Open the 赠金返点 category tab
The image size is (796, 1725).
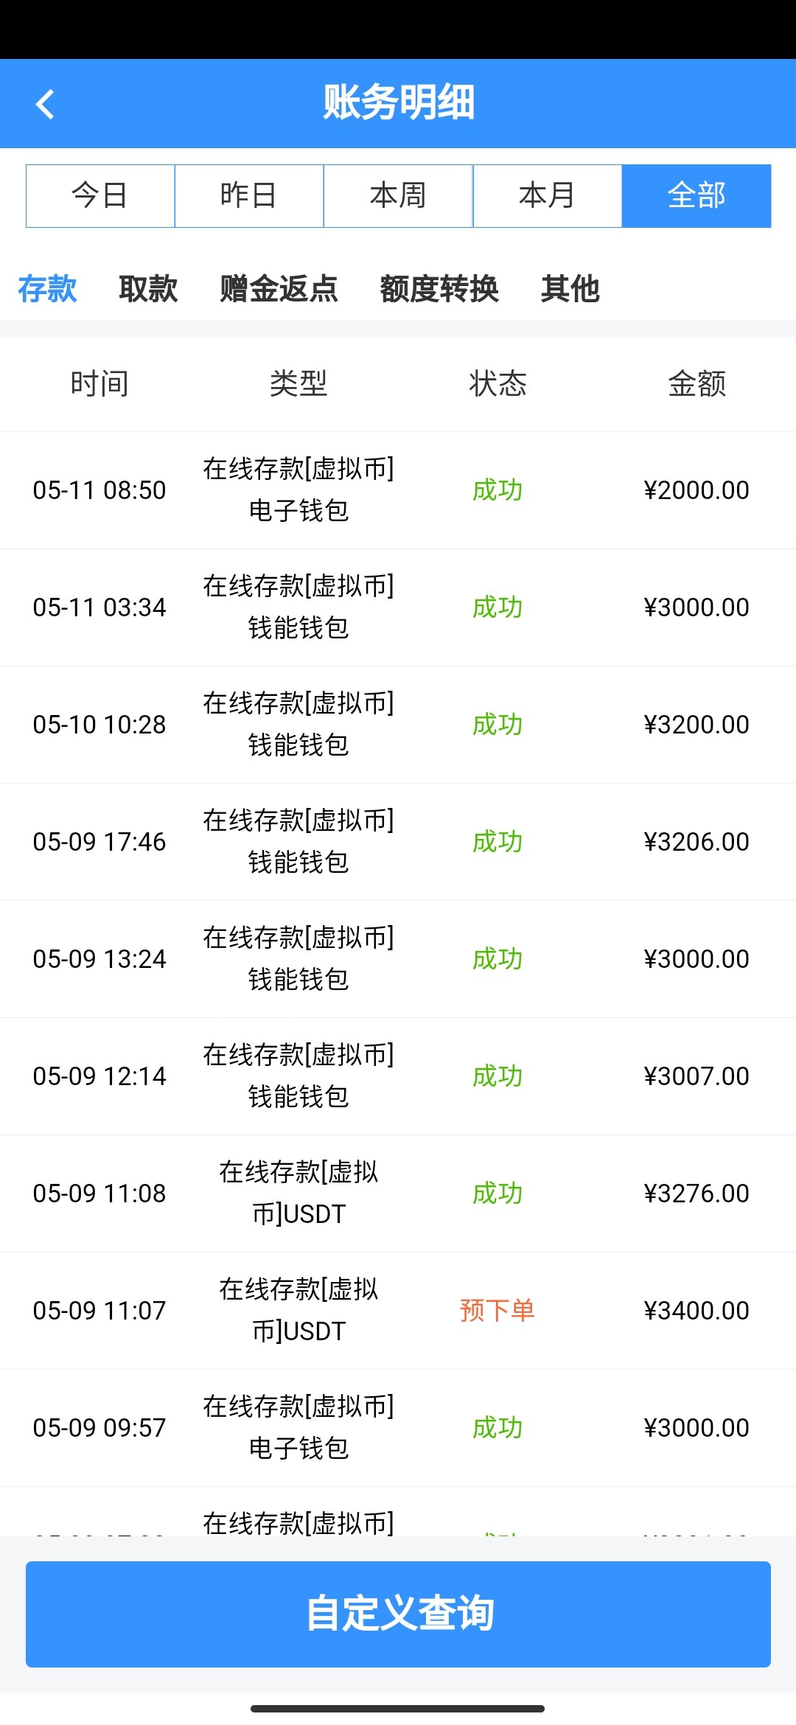279,288
